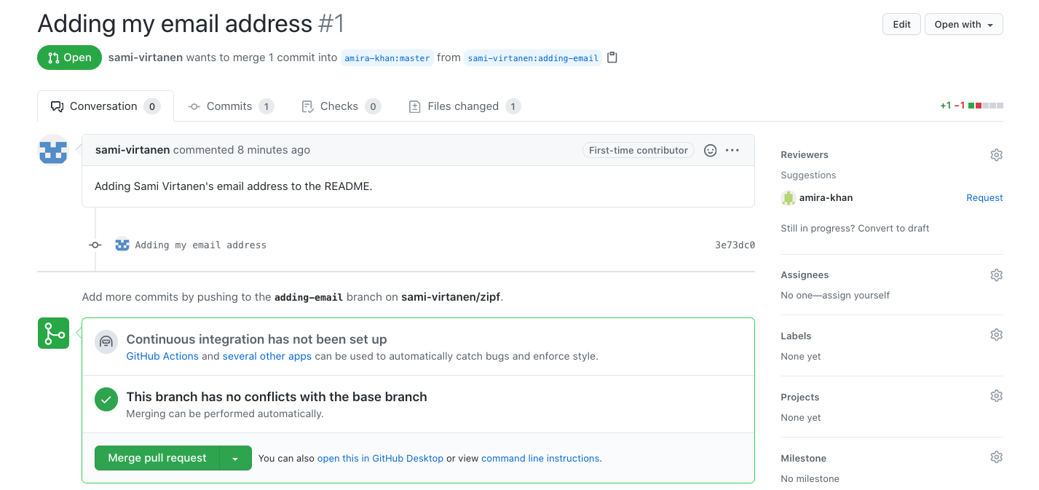This screenshot has width=1039, height=490.
Task: Expand merge method dropdown arrow
Action: [235, 458]
